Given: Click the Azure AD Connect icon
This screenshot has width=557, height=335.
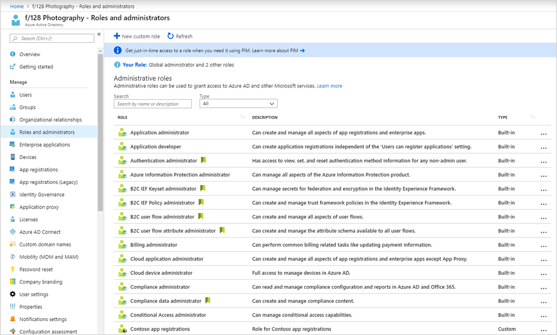Looking at the screenshot, I should coord(13,232).
